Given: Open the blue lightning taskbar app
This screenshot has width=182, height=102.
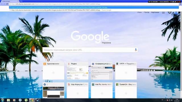Looking at the screenshot, I should [x=20, y=100].
